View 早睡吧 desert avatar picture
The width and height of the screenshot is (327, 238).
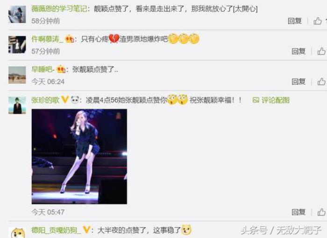click(17, 75)
